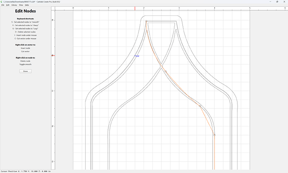The image size is (288, 173).
Task: Click the "Delete node" text
Action: pyautogui.click(x=25, y=61)
